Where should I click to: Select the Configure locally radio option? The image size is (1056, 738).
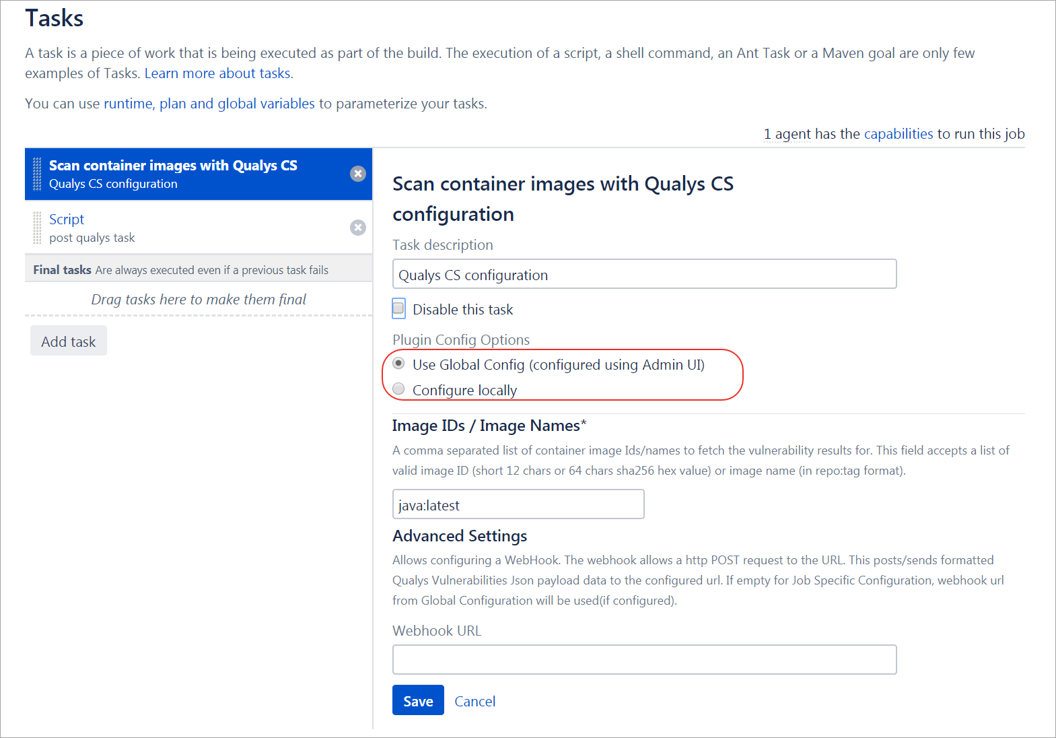coord(398,389)
